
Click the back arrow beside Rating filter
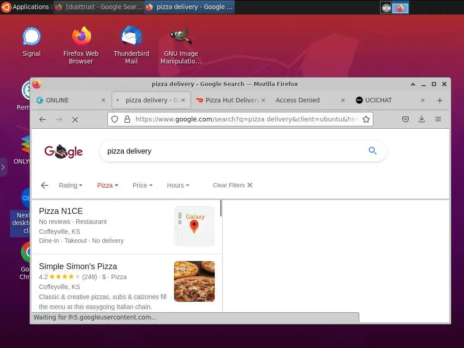tap(44, 185)
